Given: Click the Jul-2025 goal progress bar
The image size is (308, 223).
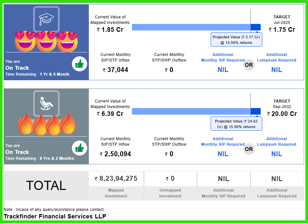Looking at the screenshot, I should click(x=196, y=27).
